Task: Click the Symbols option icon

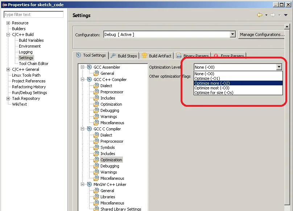Action: click(96, 147)
